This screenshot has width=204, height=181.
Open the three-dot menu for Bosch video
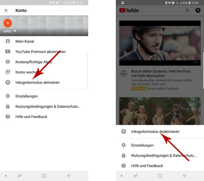click(200, 73)
